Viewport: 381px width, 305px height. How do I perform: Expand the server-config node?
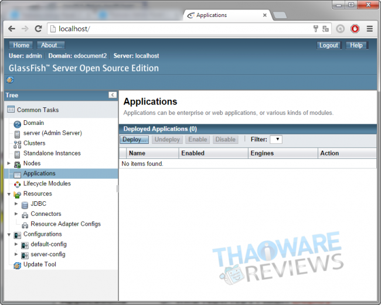16,254
